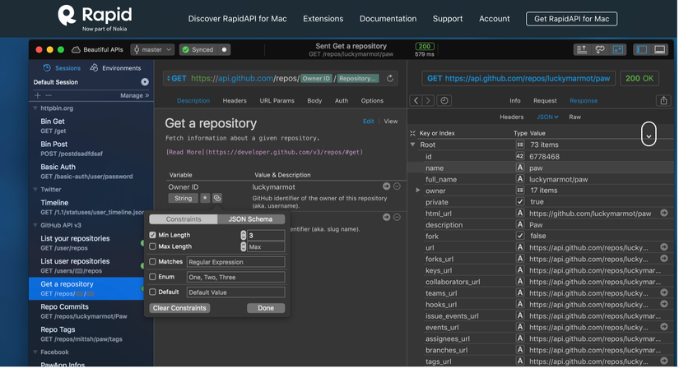Open Documentation in the site menu

388,19
